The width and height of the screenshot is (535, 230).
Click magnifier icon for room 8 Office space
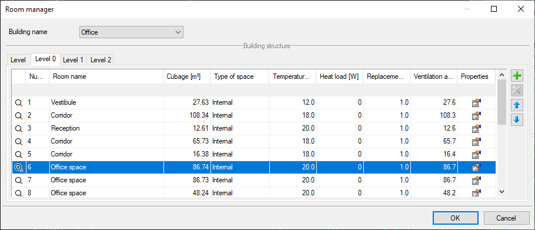(19, 193)
